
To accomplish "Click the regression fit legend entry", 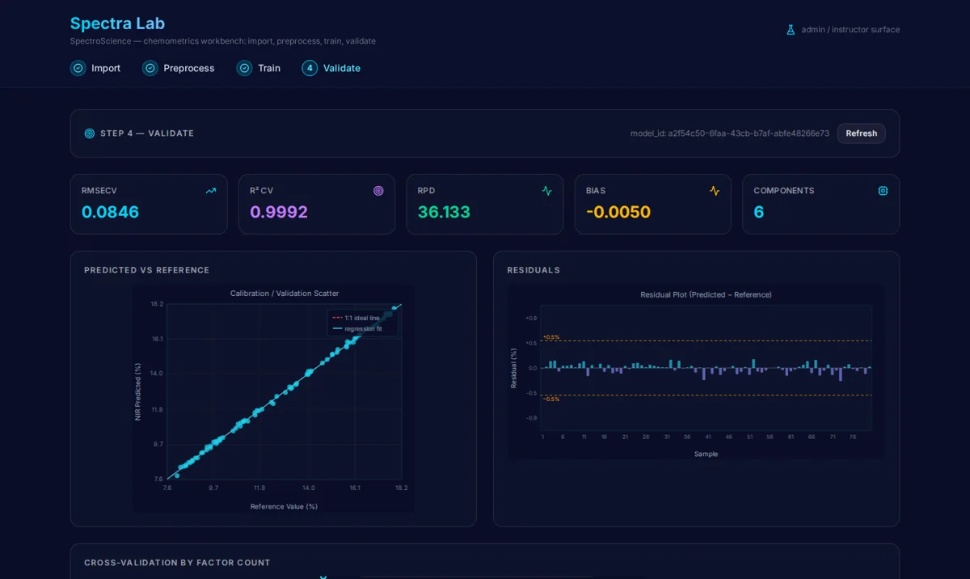I will [x=357, y=328].
